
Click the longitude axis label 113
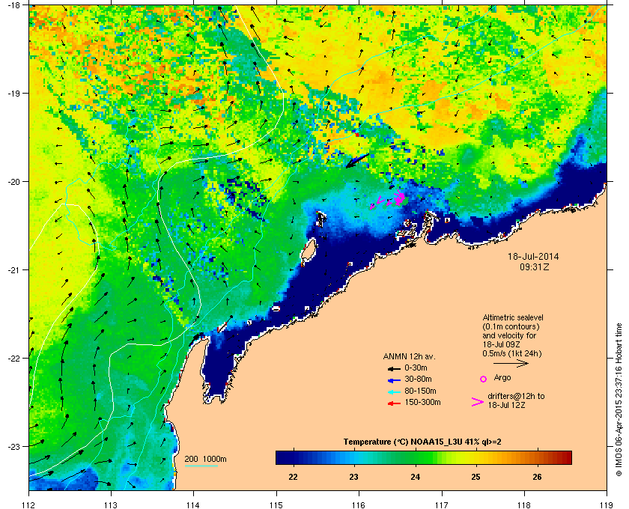111,505
